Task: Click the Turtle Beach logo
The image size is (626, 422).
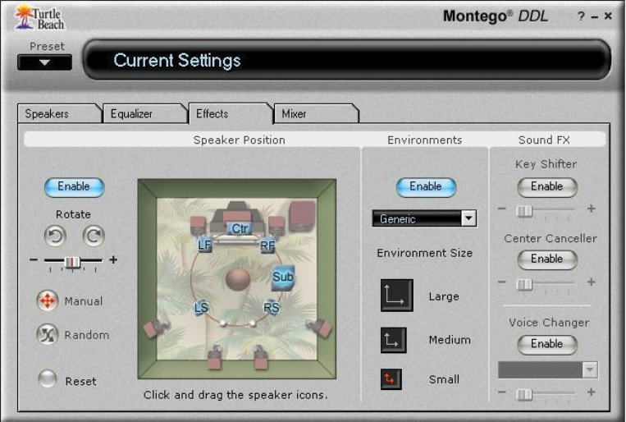Action: tap(39, 17)
